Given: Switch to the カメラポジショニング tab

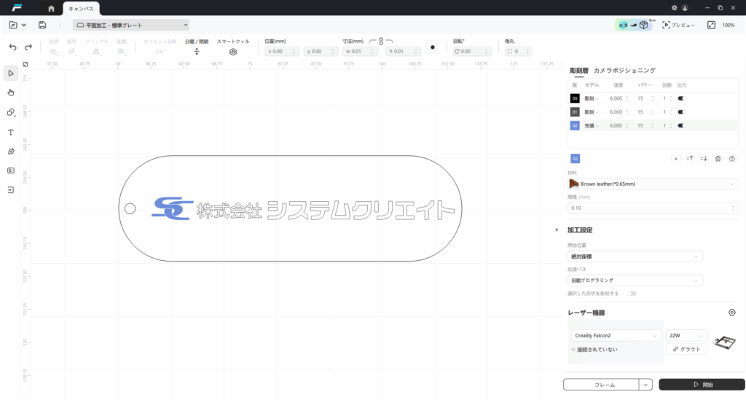Looking at the screenshot, I should (x=624, y=71).
